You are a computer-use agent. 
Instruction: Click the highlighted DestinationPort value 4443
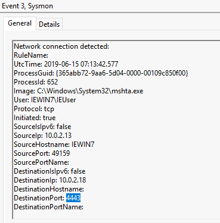pyautogui.click(x=73, y=198)
